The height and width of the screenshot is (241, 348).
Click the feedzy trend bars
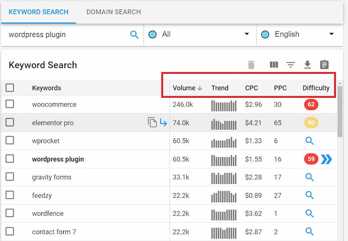pyautogui.click(x=224, y=197)
